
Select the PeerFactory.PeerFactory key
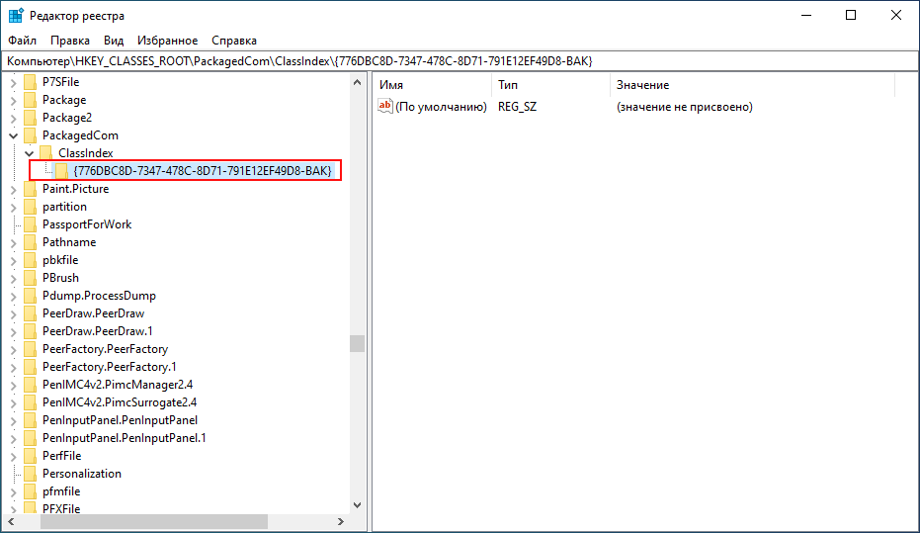tap(105, 349)
